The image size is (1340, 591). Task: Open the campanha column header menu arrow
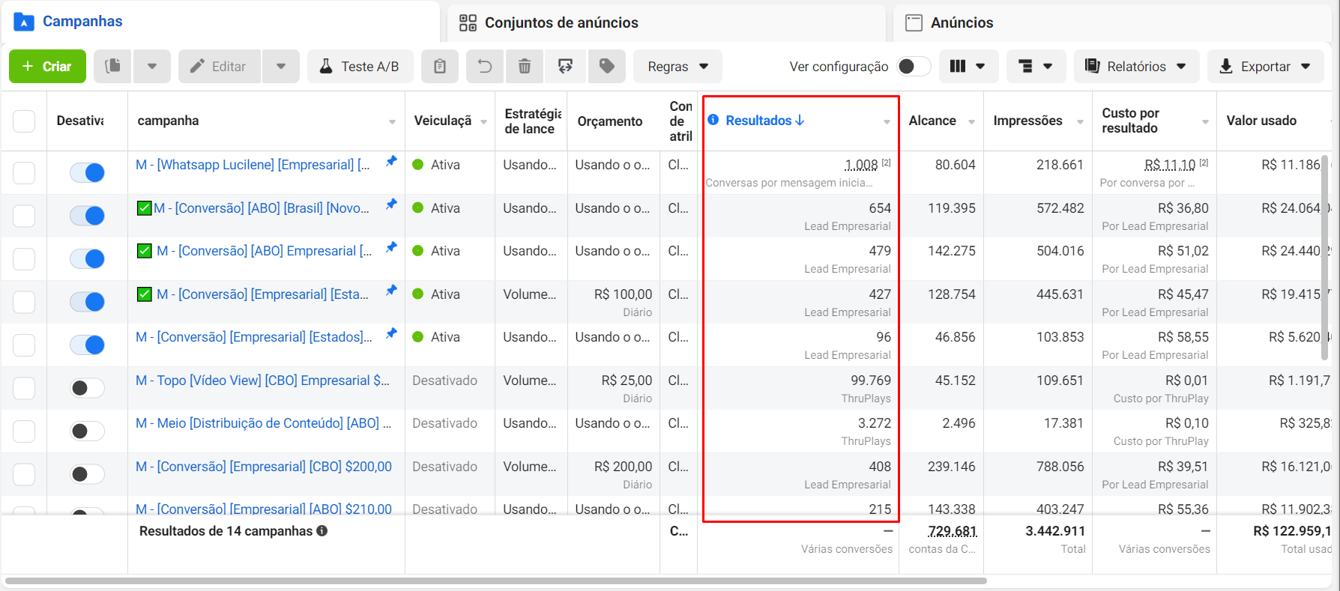click(392, 122)
